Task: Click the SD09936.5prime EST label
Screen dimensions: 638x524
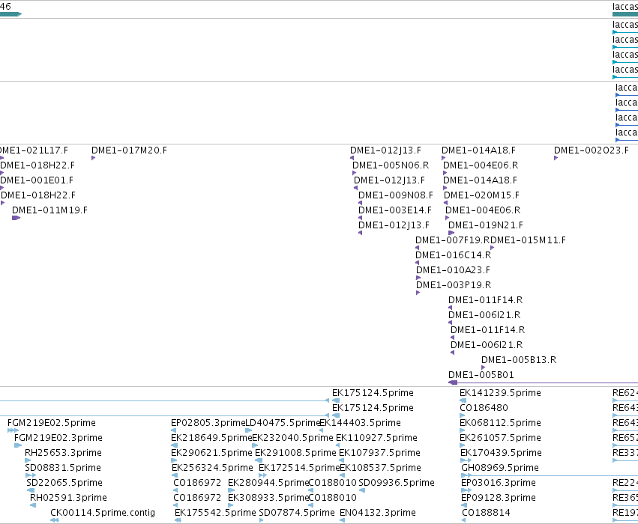Action: point(397,483)
